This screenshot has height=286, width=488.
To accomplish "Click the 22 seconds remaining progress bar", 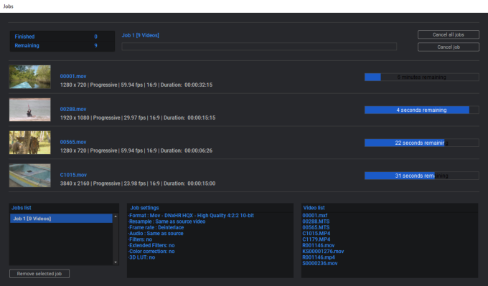I will pos(422,143).
